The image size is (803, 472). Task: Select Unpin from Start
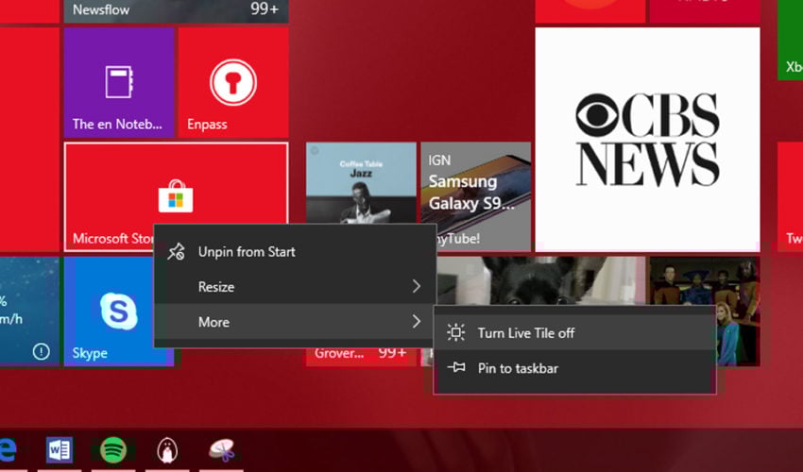296,252
